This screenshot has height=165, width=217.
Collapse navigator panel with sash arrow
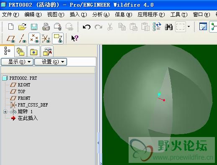(x=98, y=143)
